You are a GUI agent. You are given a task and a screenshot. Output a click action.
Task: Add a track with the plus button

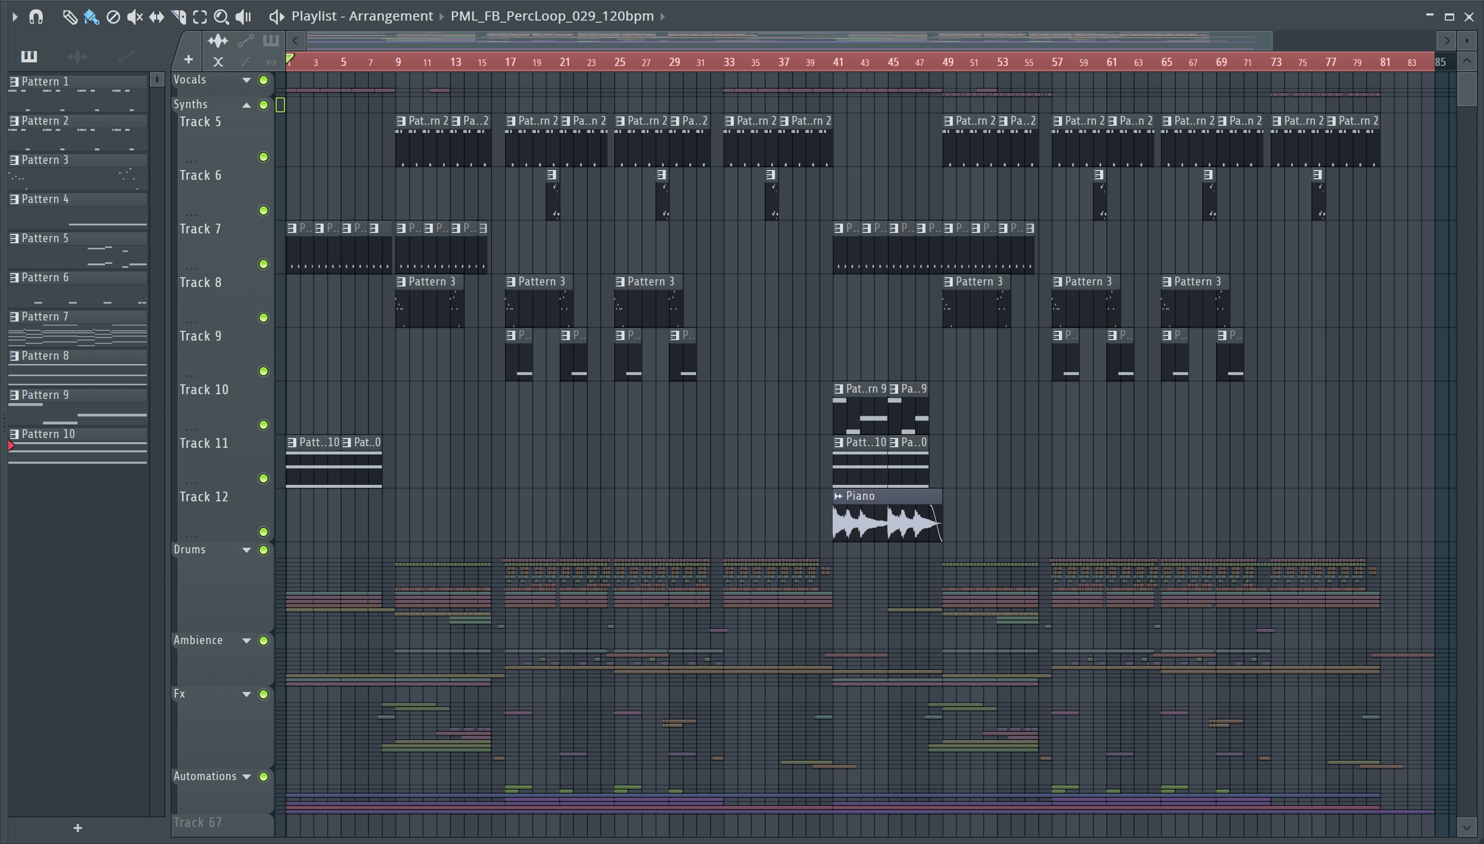point(189,60)
